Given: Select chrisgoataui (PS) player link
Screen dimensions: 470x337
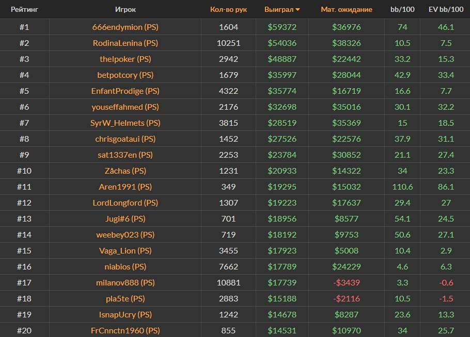Looking at the screenshot, I should (125, 139).
